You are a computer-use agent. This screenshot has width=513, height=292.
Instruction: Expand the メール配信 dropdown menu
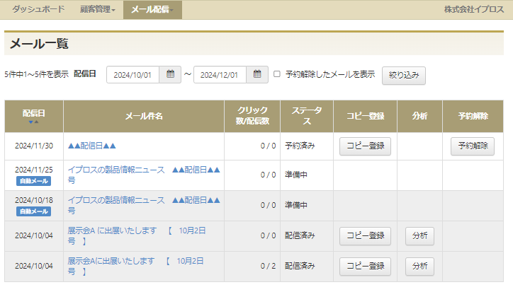[x=152, y=10]
